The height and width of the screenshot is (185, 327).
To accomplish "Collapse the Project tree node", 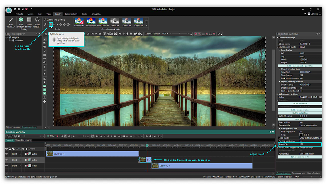I will (7, 38).
